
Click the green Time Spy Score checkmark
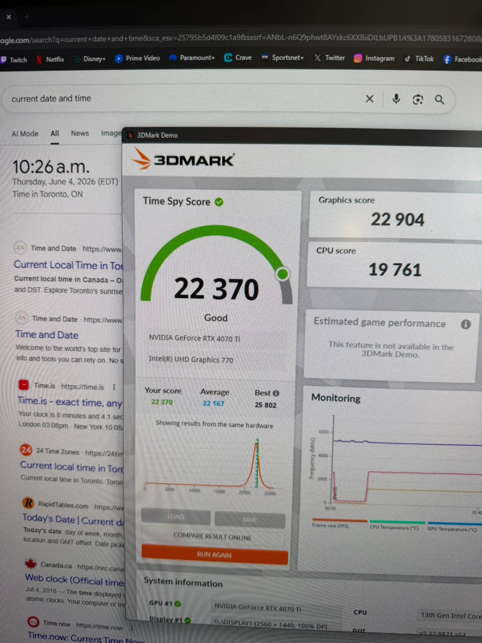[219, 202]
